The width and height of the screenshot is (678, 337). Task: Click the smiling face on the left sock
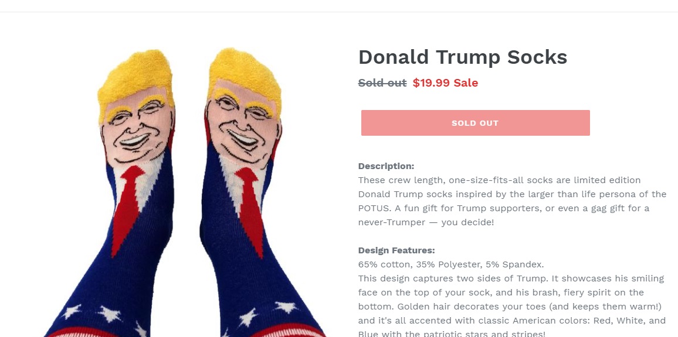pos(137,129)
